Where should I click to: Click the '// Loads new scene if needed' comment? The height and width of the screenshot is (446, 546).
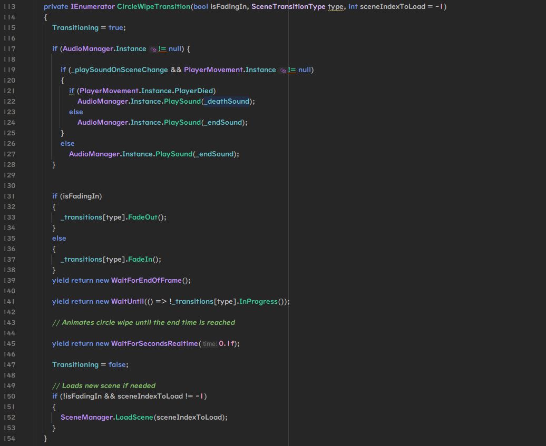point(104,386)
